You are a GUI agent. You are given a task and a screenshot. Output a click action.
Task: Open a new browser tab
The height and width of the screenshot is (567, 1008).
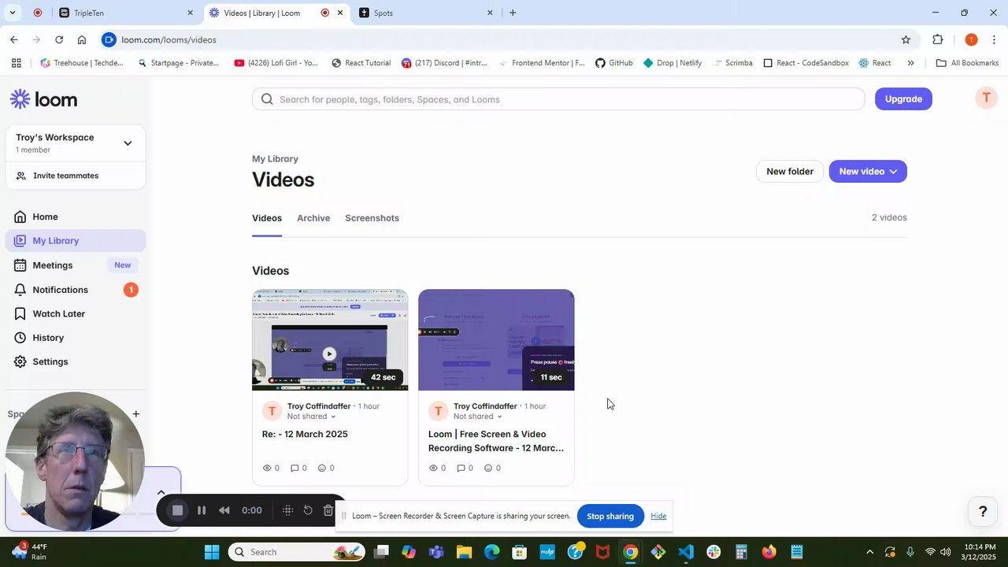pyautogui.click(x=513, y=13)
